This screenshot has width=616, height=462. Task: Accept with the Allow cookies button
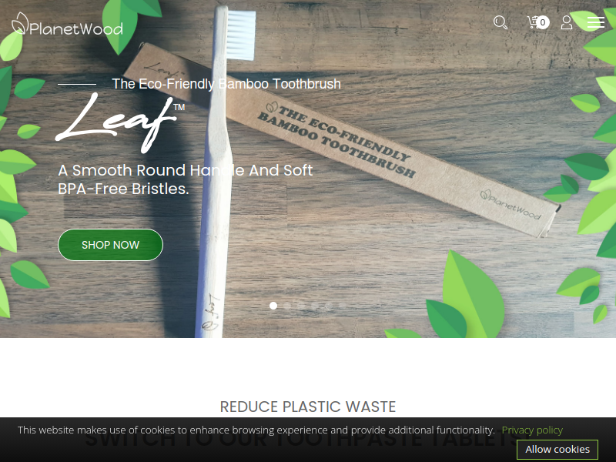[557, 450]
